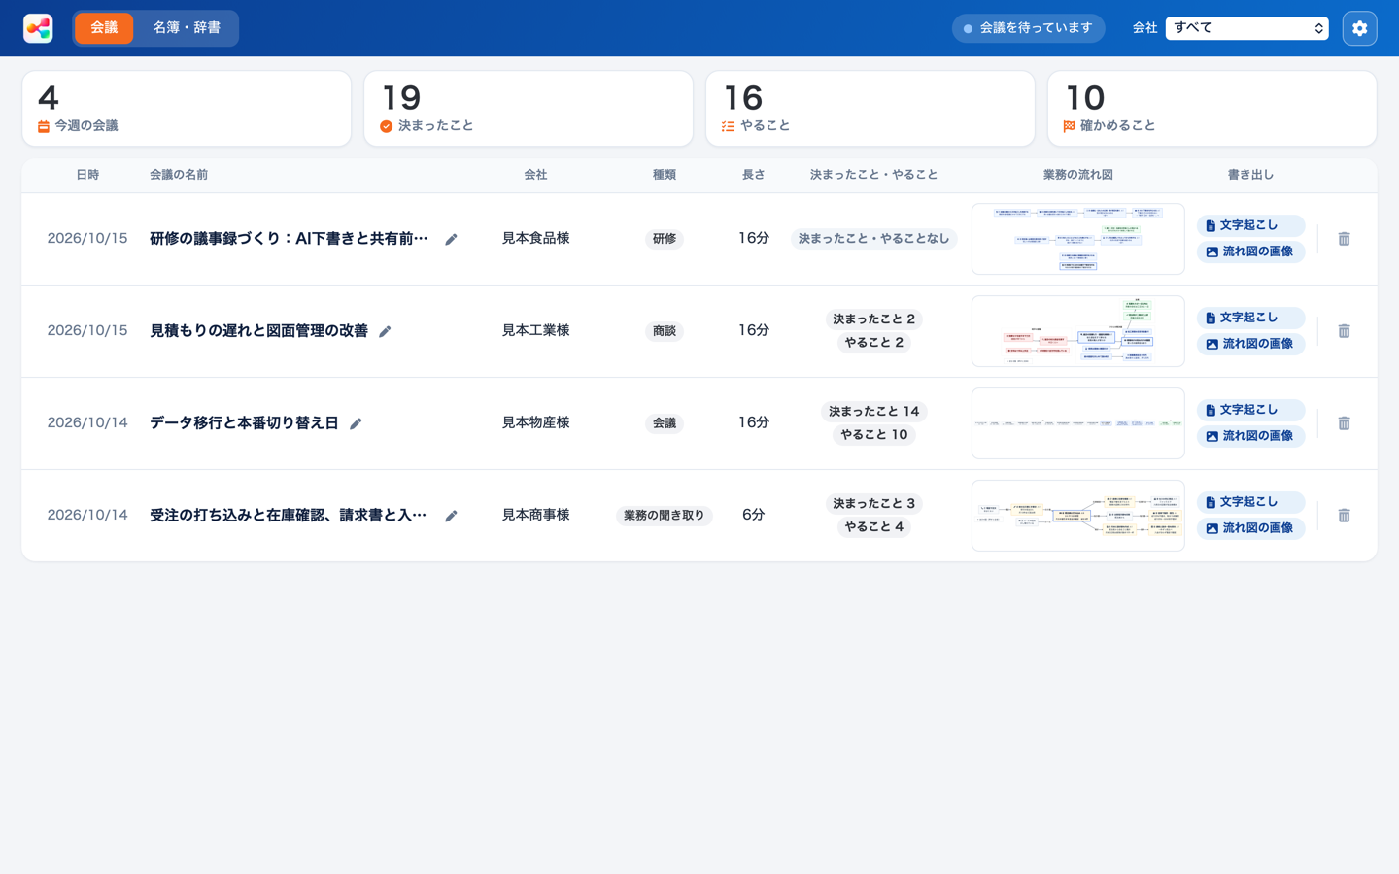The width and height of the screenshot is (1399, 874).
Task: Click the 決まったこと・やることなし badge
Action: [x=874, y=239]
